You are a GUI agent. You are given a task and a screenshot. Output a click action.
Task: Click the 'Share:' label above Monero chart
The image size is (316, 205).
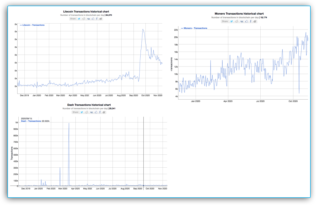point(225,21)
